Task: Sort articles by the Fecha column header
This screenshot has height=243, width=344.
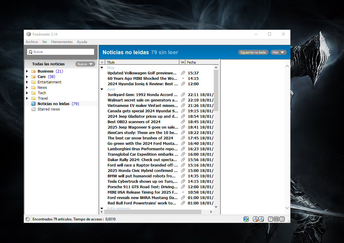Action: [199, 62]
